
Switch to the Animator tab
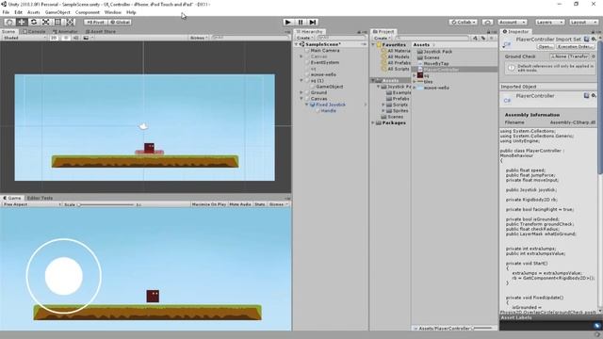pyautogui.click(x=65, y=31)
